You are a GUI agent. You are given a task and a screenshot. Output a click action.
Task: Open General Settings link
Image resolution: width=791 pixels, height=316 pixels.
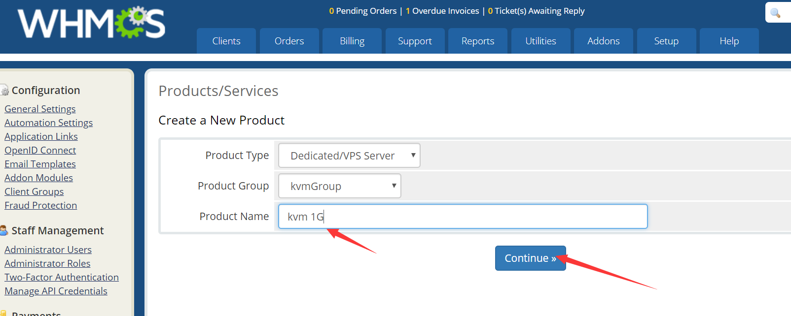tap(40, 109)
